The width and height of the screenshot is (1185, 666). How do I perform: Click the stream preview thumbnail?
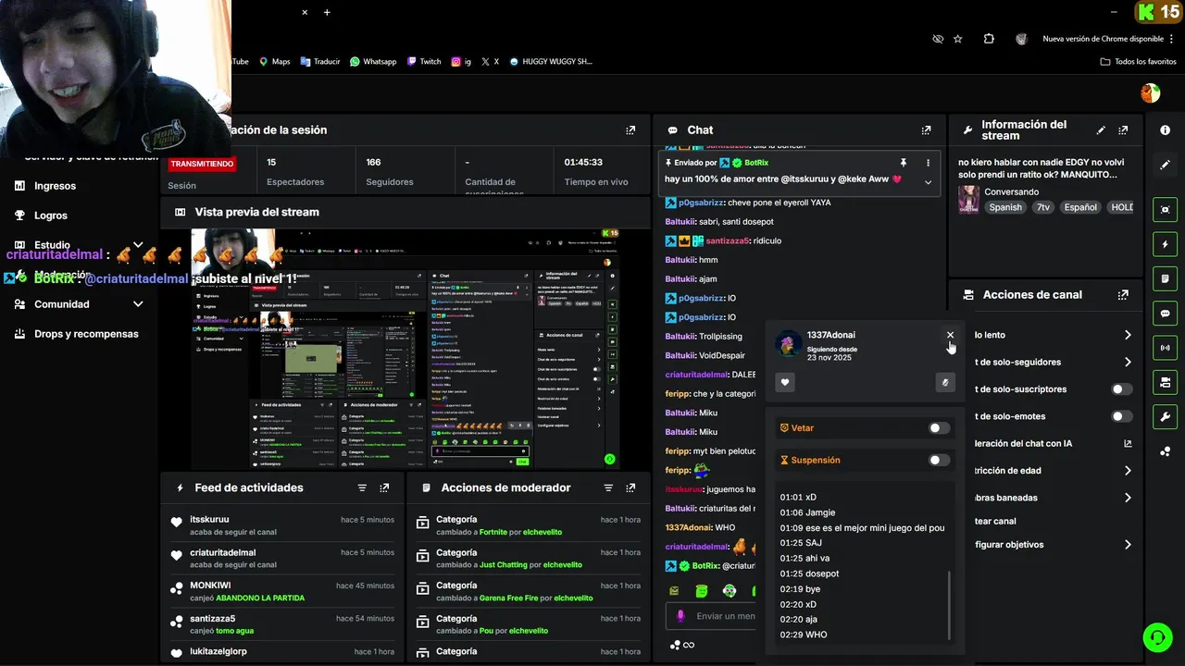pos(405,349)
